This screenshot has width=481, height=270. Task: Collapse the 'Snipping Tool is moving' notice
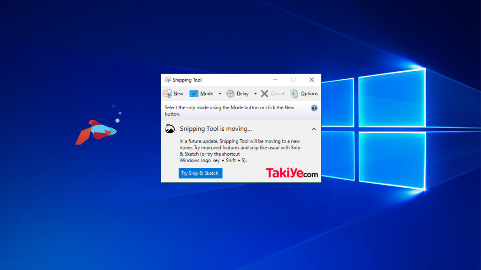[314, 129]
